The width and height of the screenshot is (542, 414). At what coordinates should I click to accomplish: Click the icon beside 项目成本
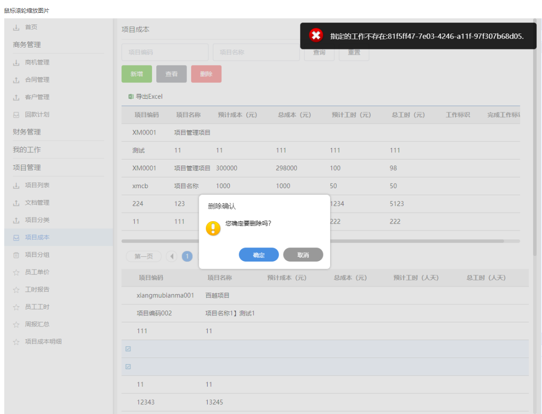(16, 238)
